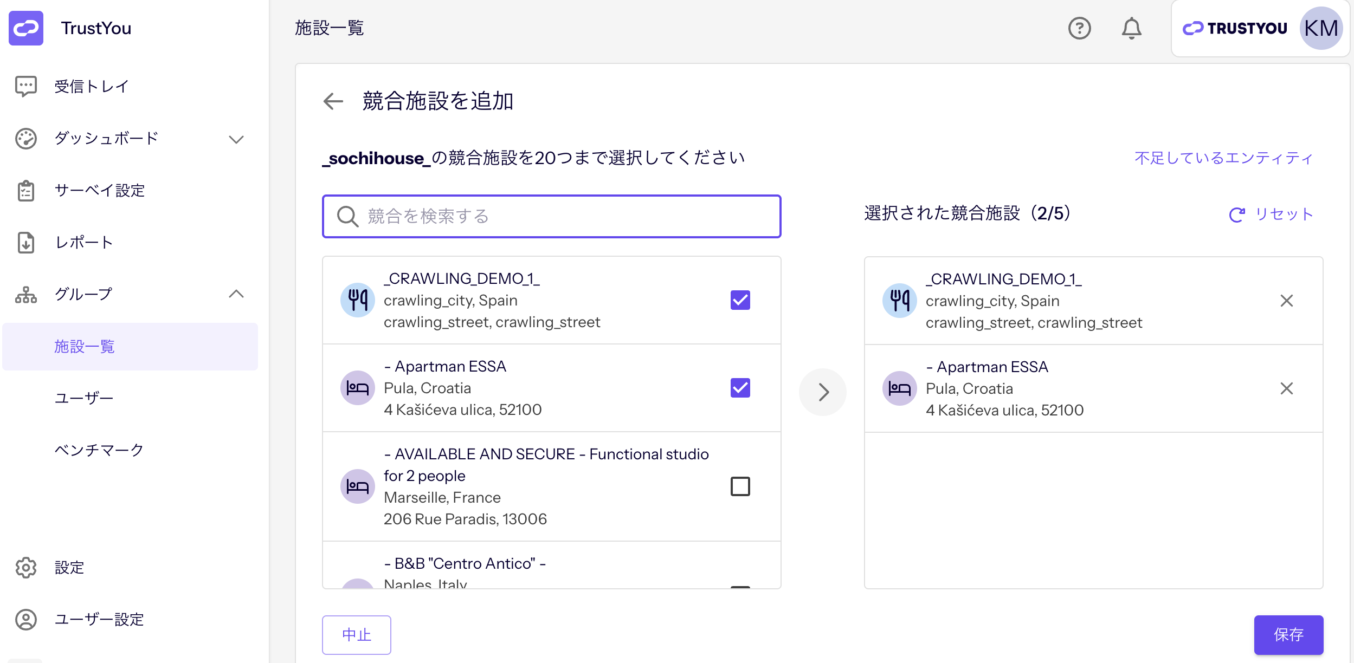Uncheck the Apartman ESSA checkbox
This screenshot has width=1354, height=663.
(x=740, y=388)
